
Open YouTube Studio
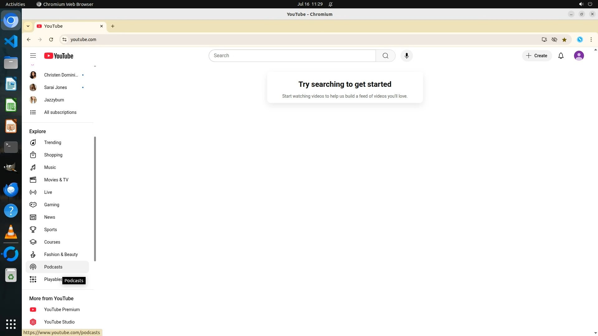point(59,322)
